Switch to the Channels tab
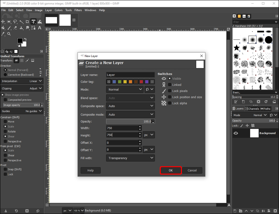The width and height of the screenshot is (279, 214). click(252, 109)
